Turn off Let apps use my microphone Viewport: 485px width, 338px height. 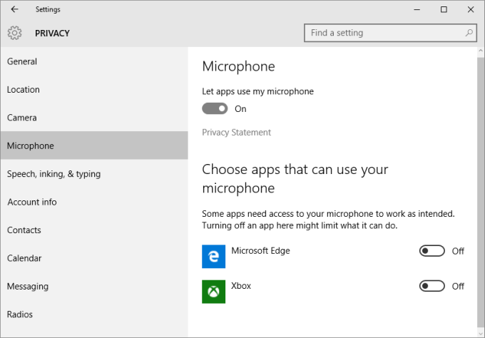click(215, 109)
